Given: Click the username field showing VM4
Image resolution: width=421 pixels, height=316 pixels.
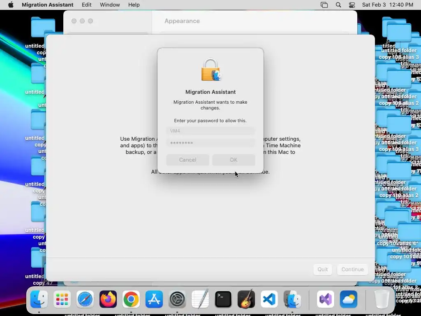Looking at the screenshot, I should 210,131.
